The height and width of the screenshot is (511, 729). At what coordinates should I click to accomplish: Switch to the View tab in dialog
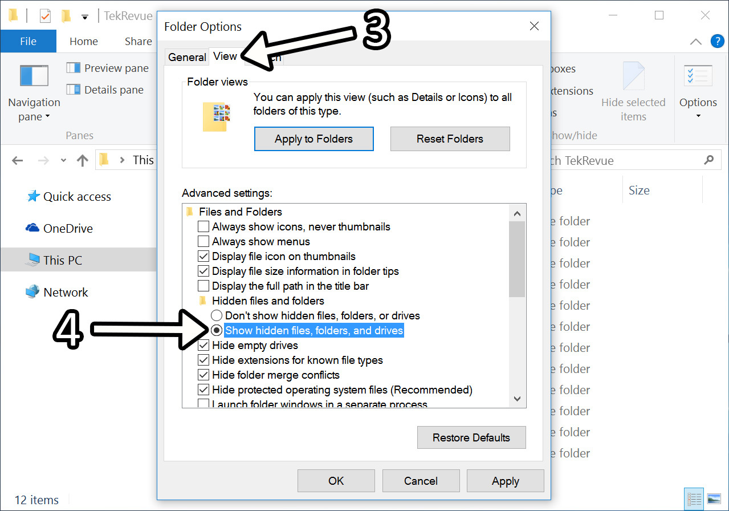225,56
